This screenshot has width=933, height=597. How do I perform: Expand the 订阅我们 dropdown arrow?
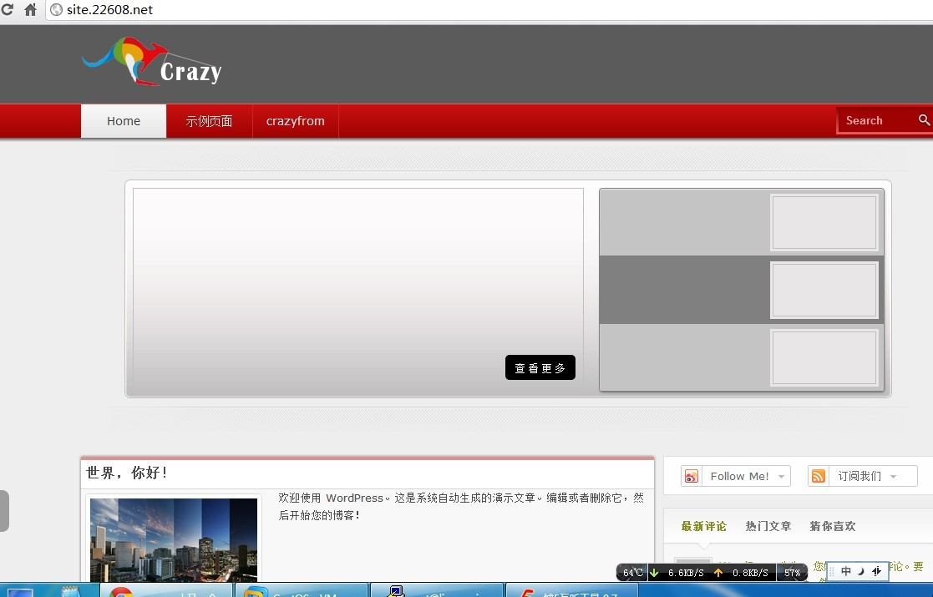tap(893, 476)
